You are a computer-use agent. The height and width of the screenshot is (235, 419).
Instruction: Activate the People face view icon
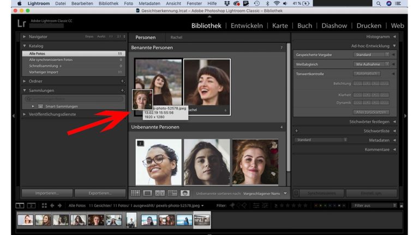185,193
